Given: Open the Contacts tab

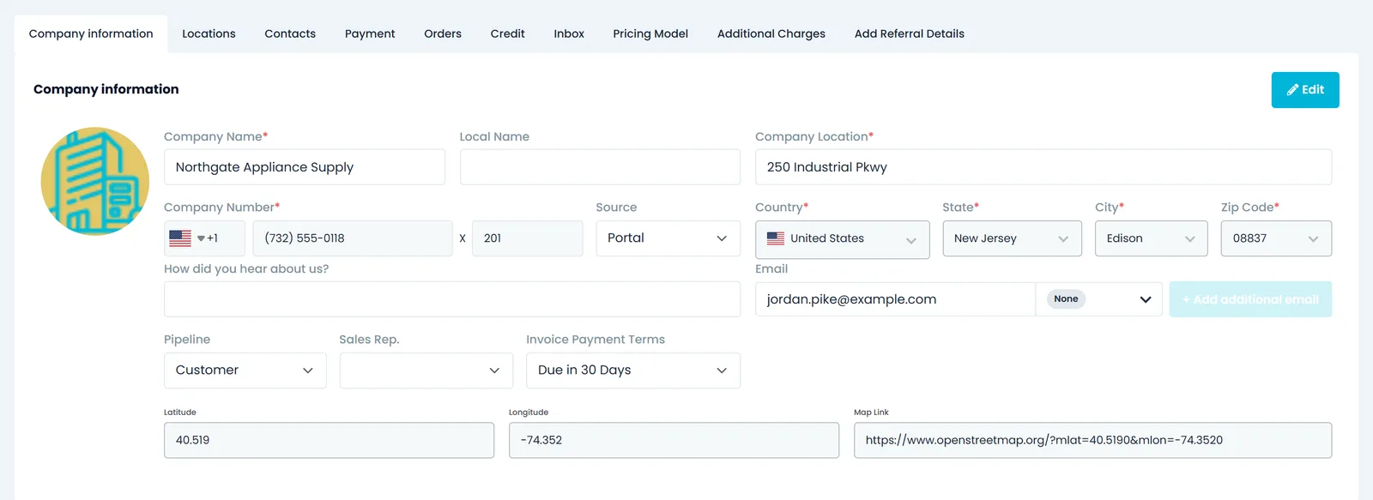Looking at the screenshot, I should 290,33.
